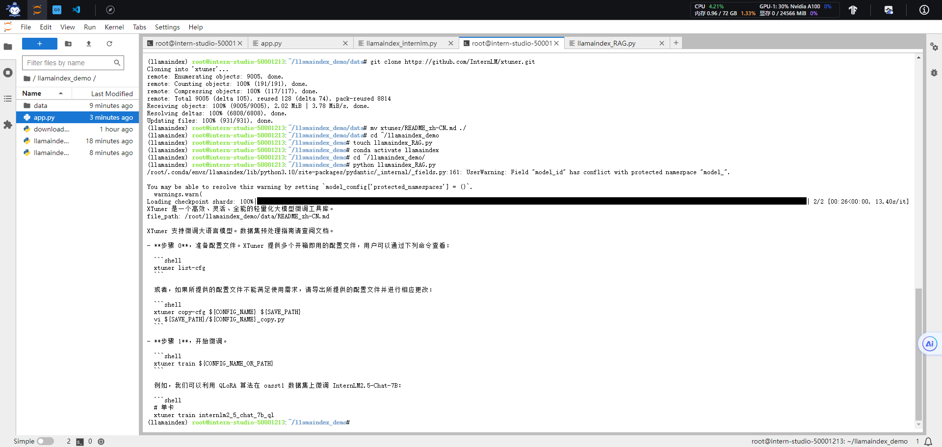942x447 pixels.
Task: Open the llamaindex_demo breadcrumb link
Action: click(64, 78)
